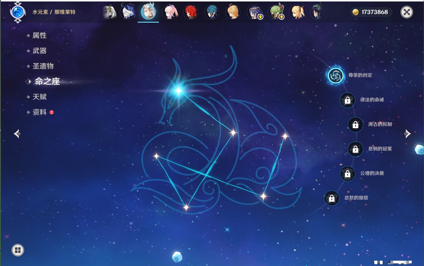Click the lock icon for 溯古的拟制
Image resolution: width=424 pixels, height=266 pixels.
tap(355, 124)
